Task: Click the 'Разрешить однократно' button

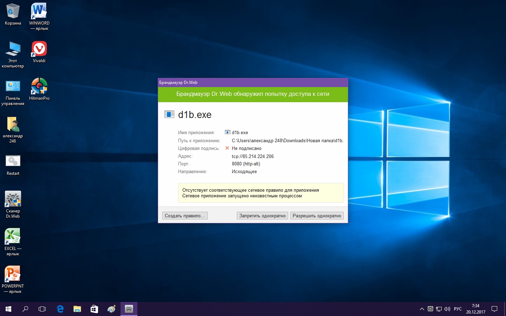Action: (317, 216)
